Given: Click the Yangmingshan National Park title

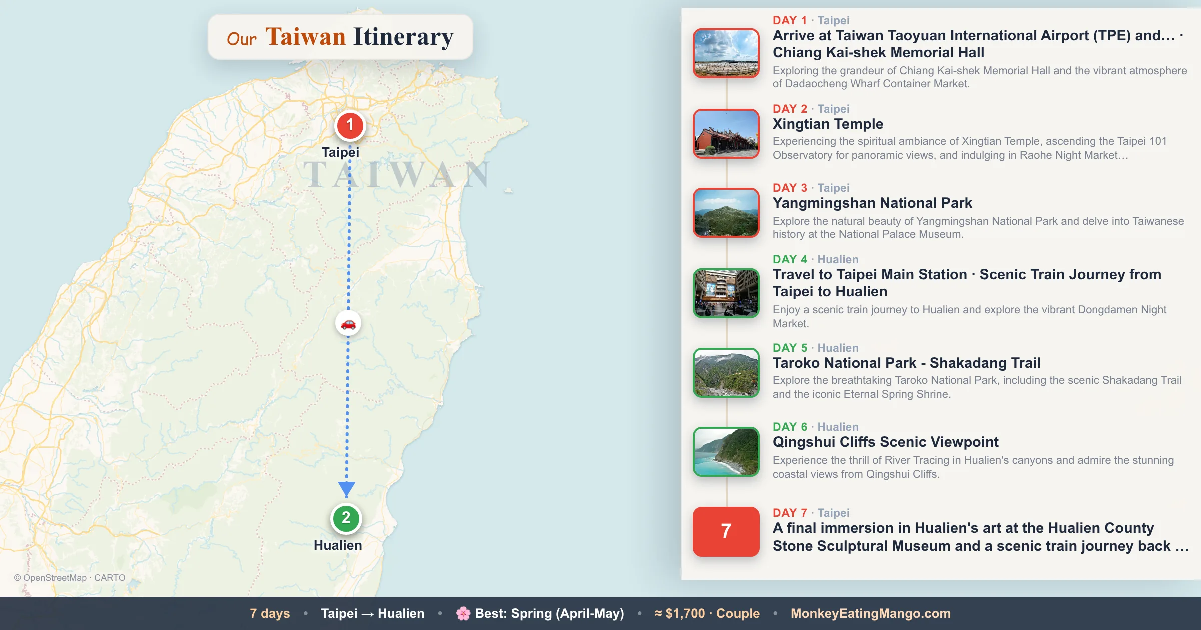Looking at the screenshot, I should [872, 203].
